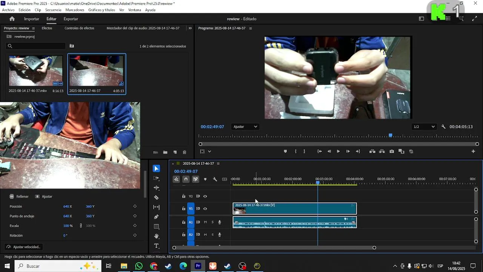Add a marker in the timeline
This screenshot has width=483, height=272.
point(205,179)
